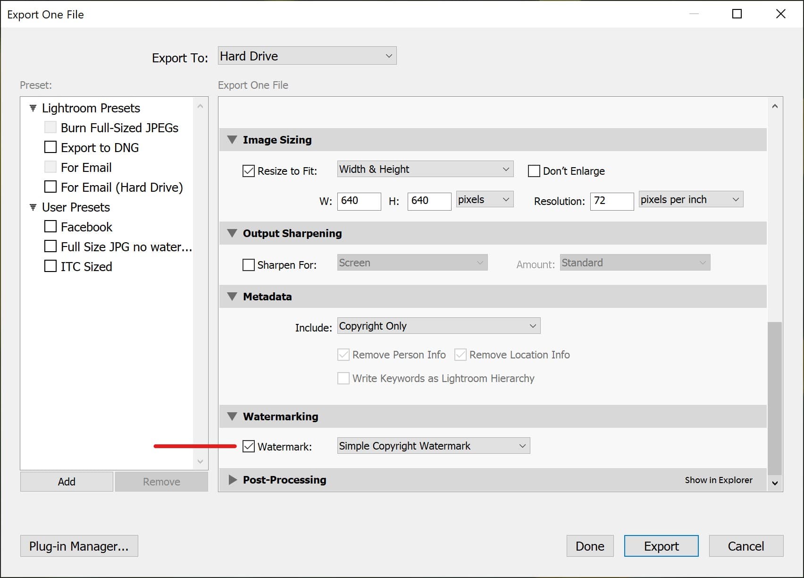
Task: Collapse the Watermarking section
Action: pos(232,416)
